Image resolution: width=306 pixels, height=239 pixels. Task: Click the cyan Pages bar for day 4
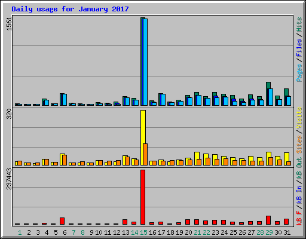coord(47,103)
